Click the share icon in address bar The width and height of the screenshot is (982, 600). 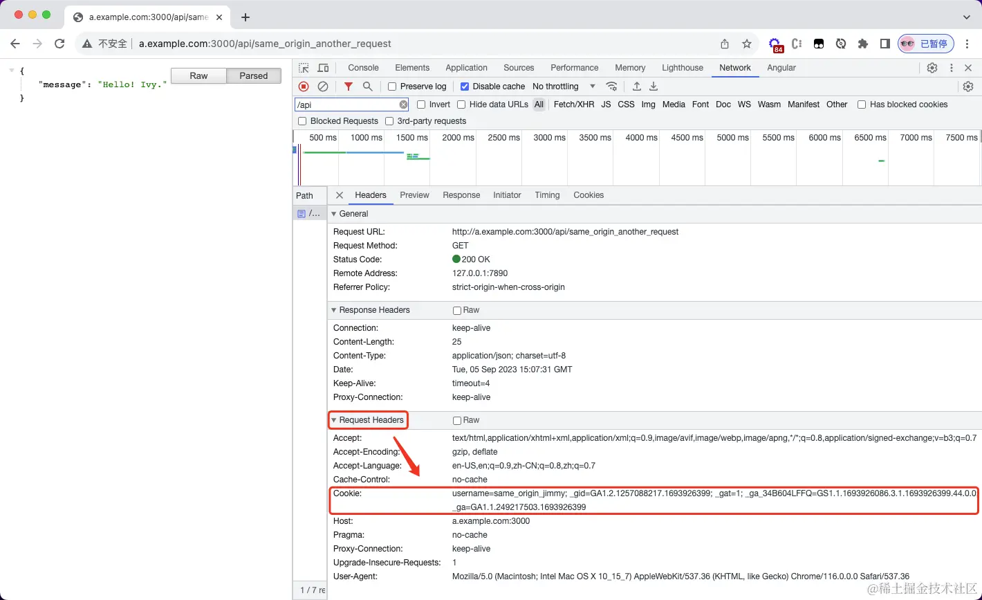pyautogui.click(x=725, y=44)
